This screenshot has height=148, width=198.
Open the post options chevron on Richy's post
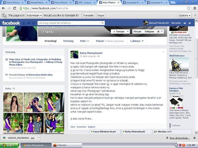coord(163,52)
